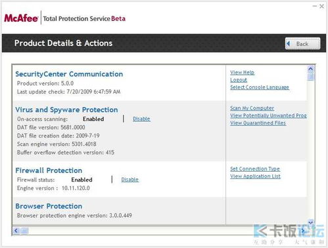Open Set Connection Type link
The image size is (328, 248).
click(x=255, y=169)
